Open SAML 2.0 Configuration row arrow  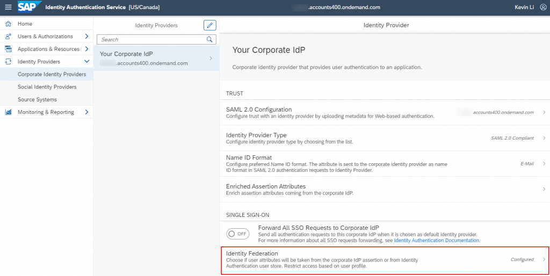pos(544,112)
